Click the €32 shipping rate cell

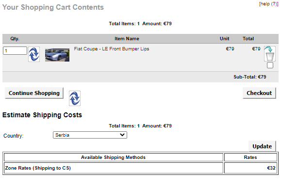click(x=250, y=168)
